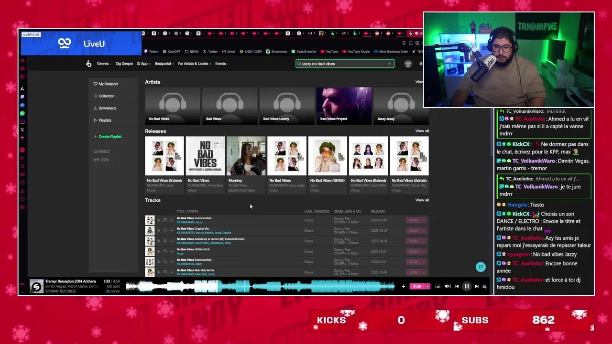Expand the Genres dropdown menu
Screen dimensions: 612x344
104,64
